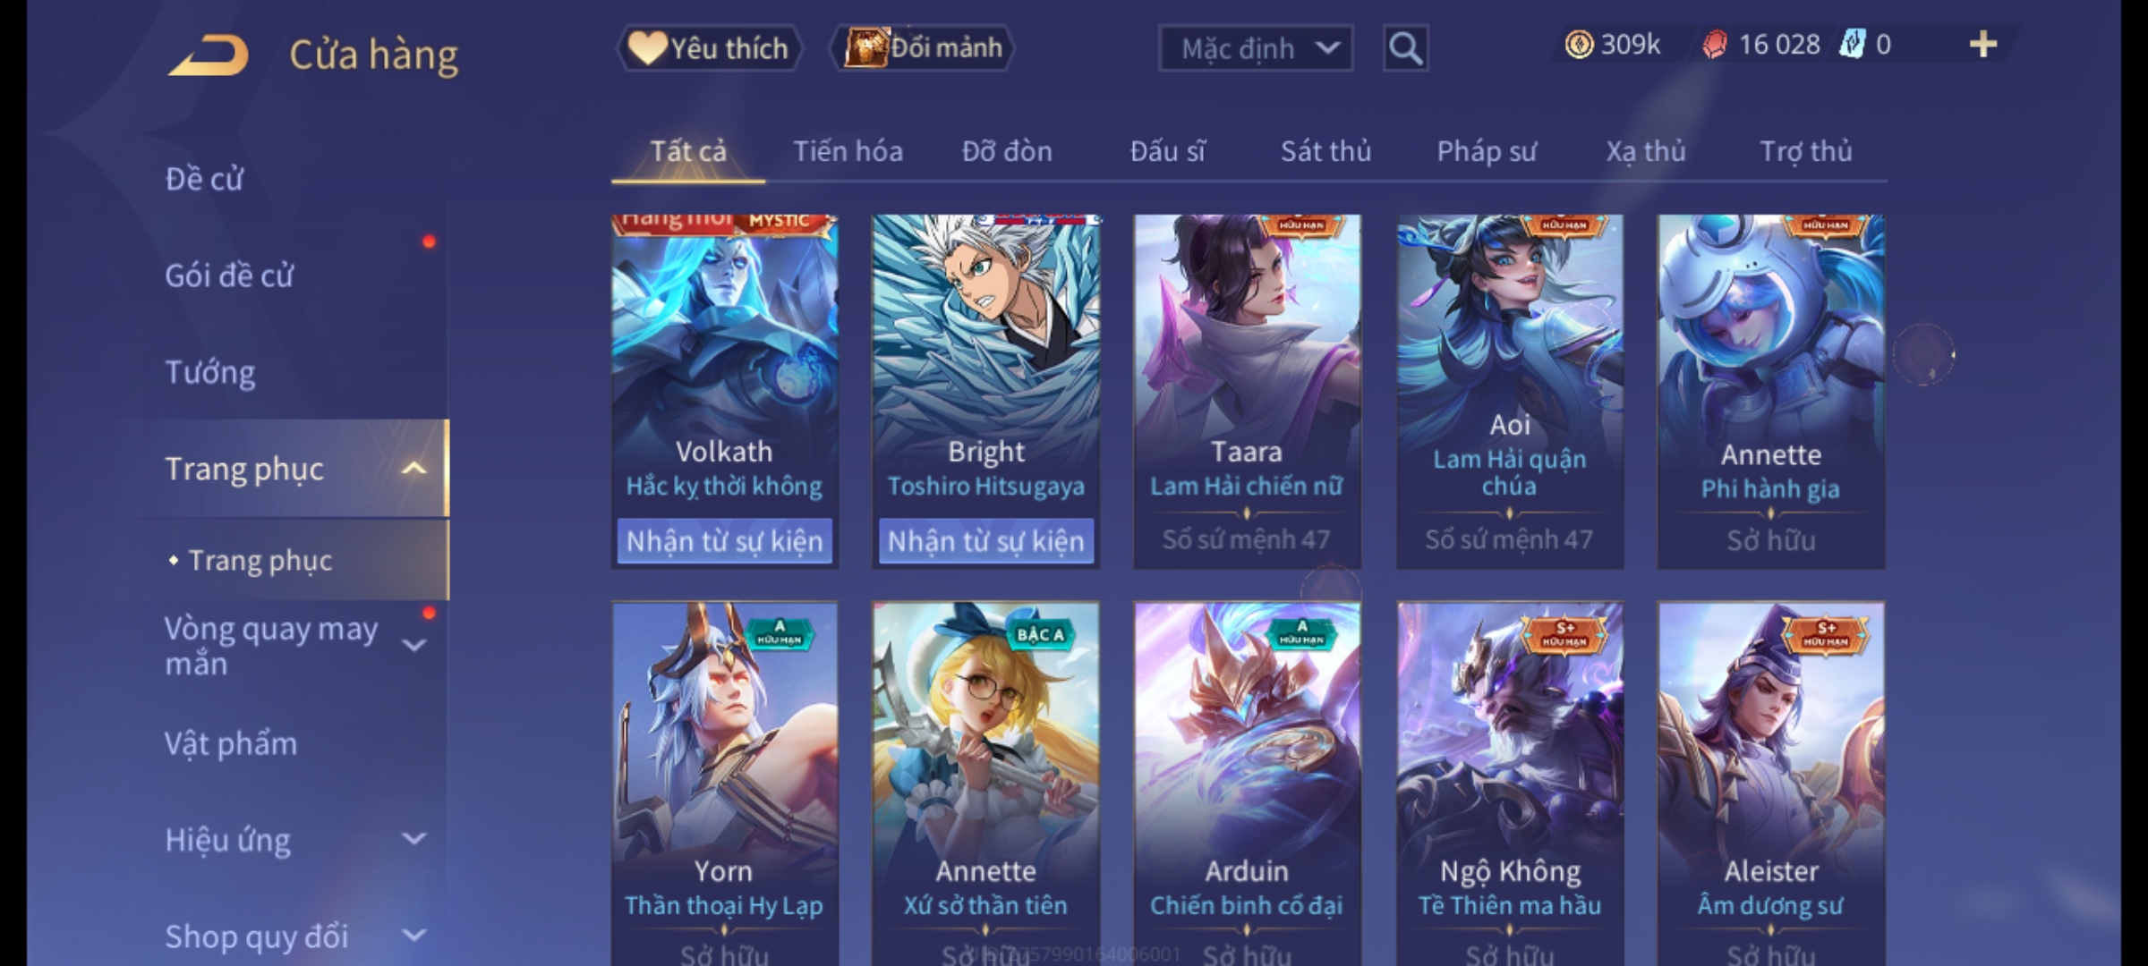Switch to the Pháp sư tab
The height and width of the screenshot is (966, 2148).
pos(1487,152)
